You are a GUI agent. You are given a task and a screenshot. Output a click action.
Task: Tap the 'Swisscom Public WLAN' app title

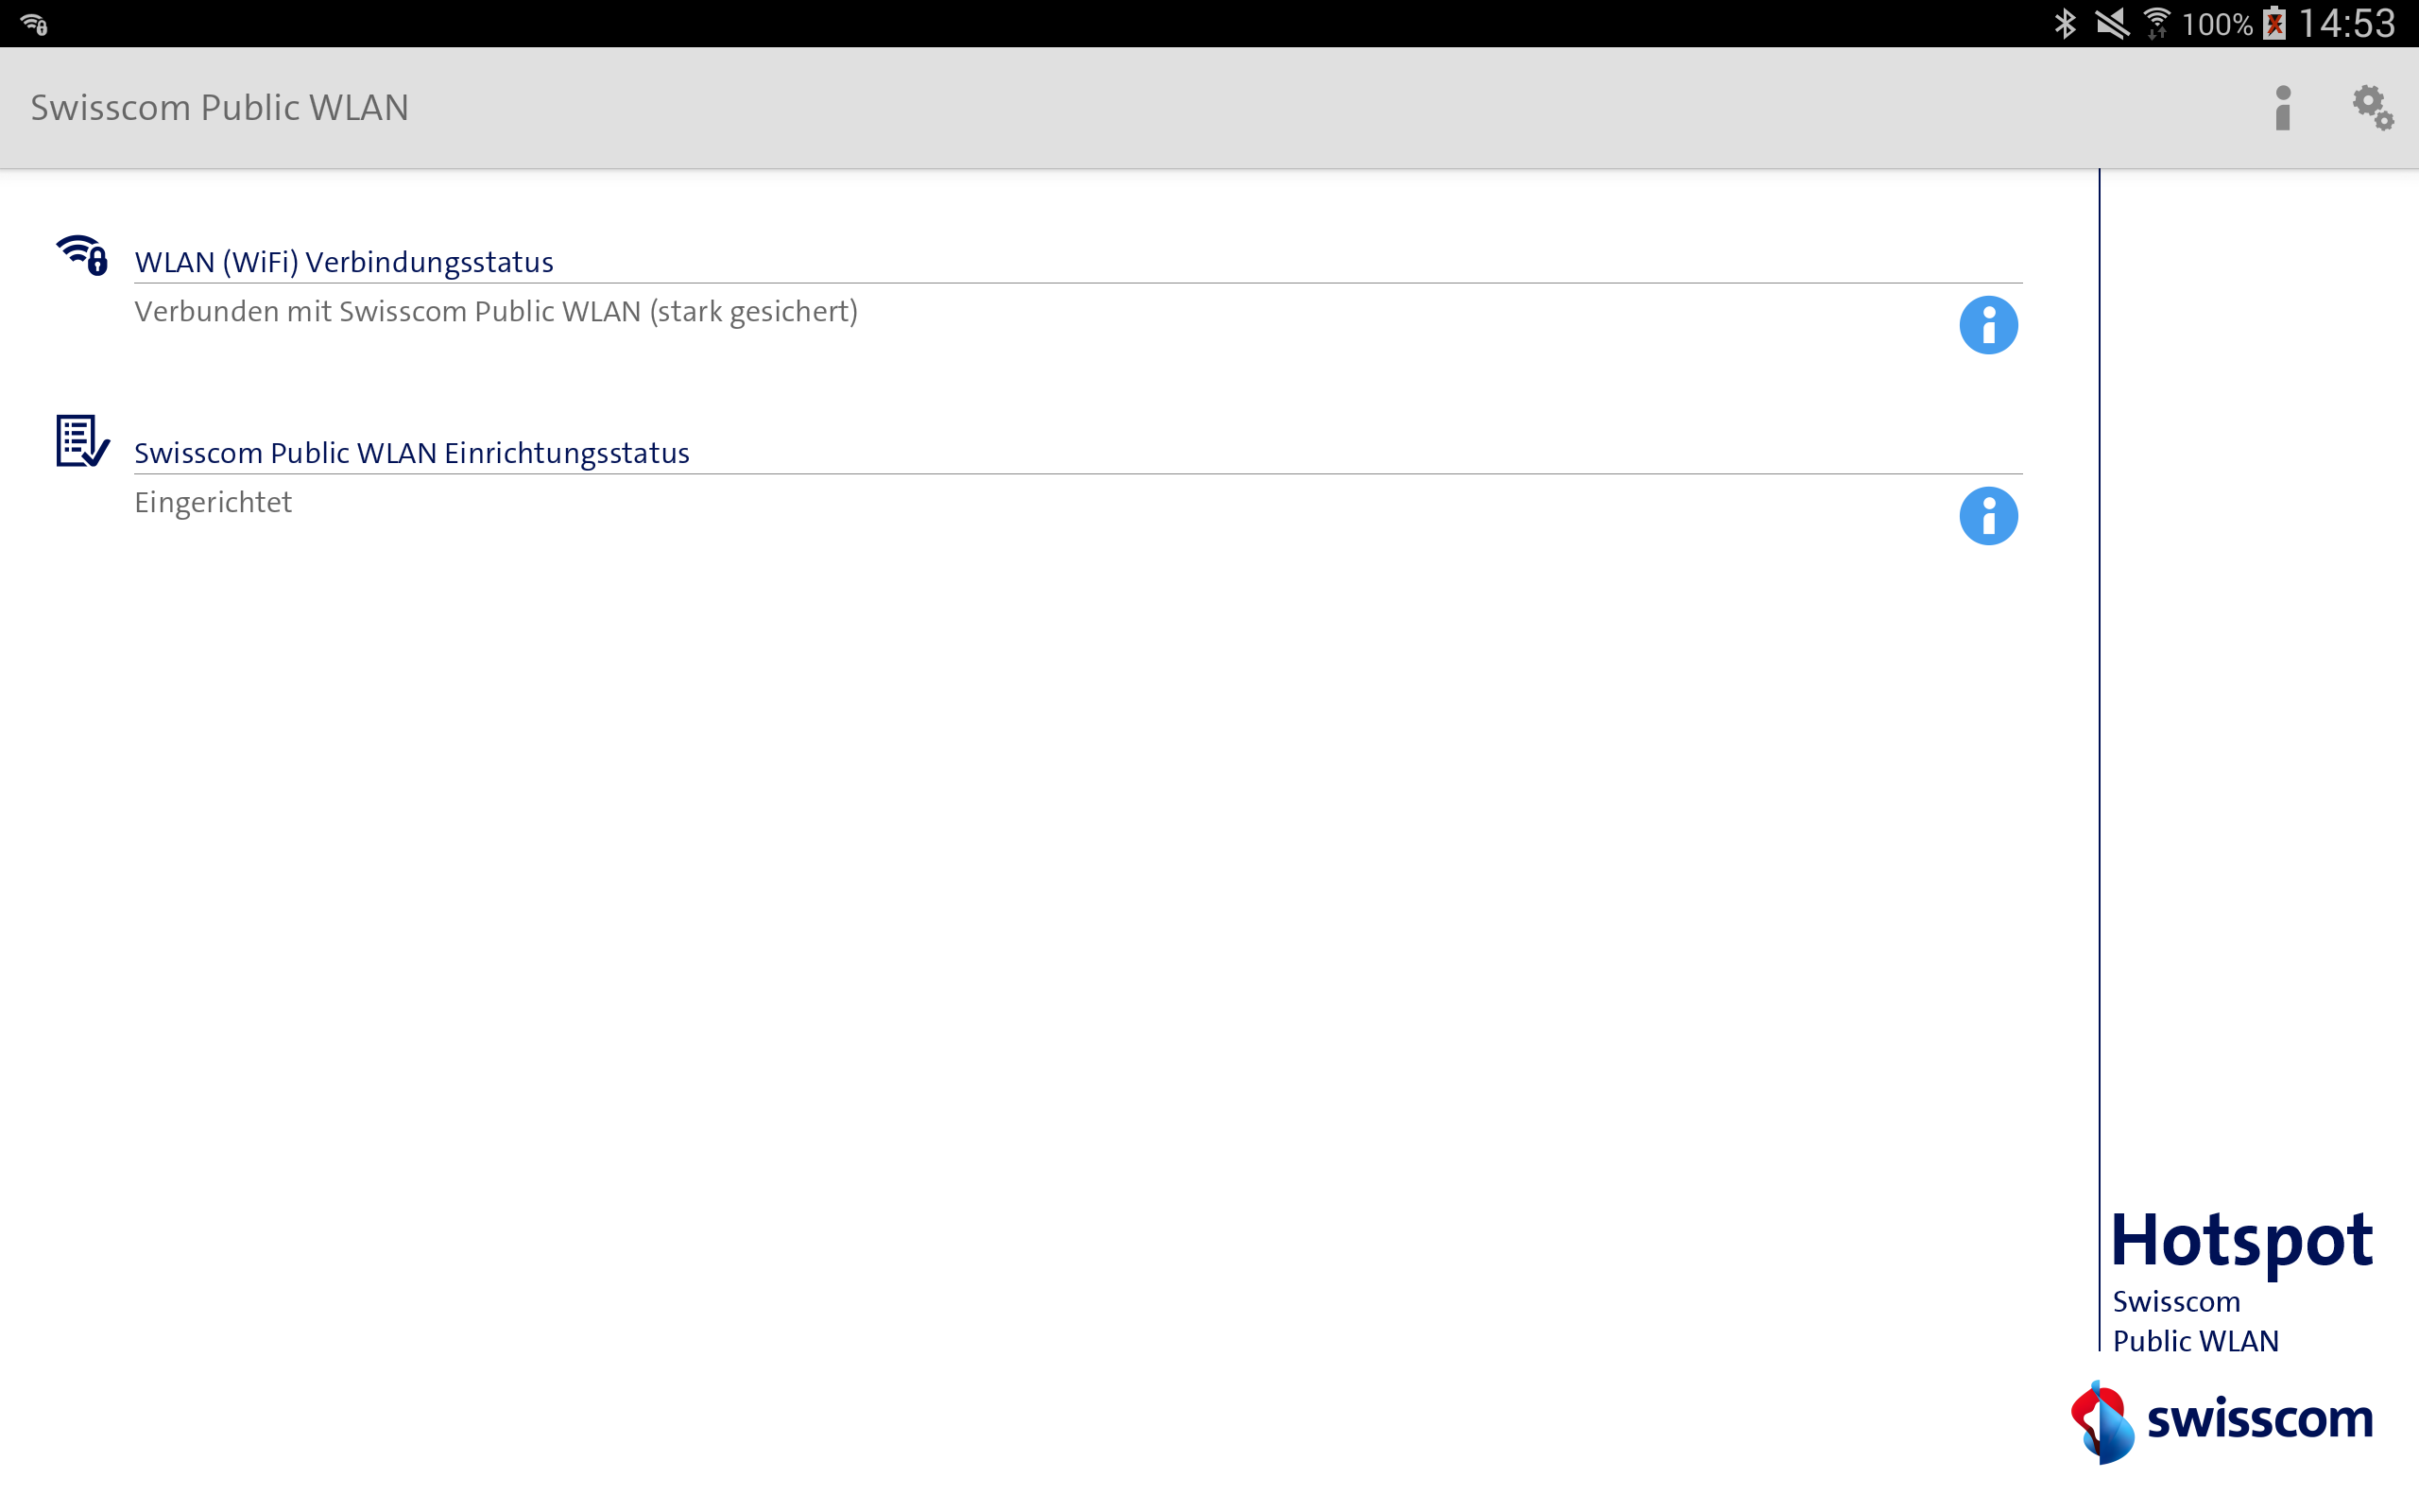point(220,108)
